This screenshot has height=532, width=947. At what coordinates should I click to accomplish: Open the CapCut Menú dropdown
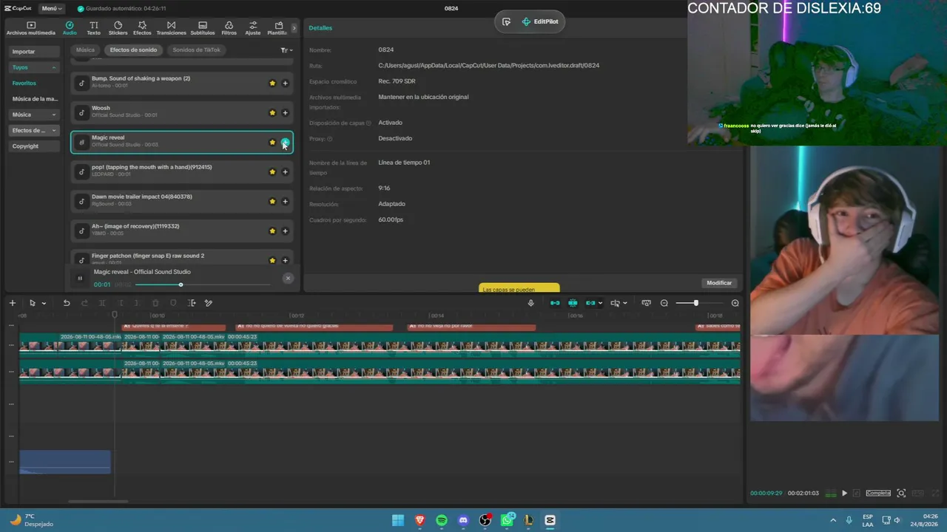[51, 8]
